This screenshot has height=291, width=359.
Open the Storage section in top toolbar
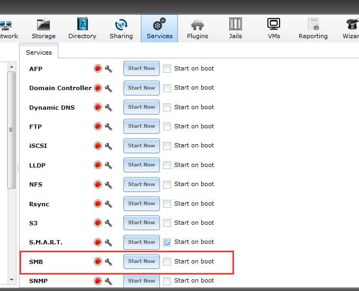pos(43,29)
